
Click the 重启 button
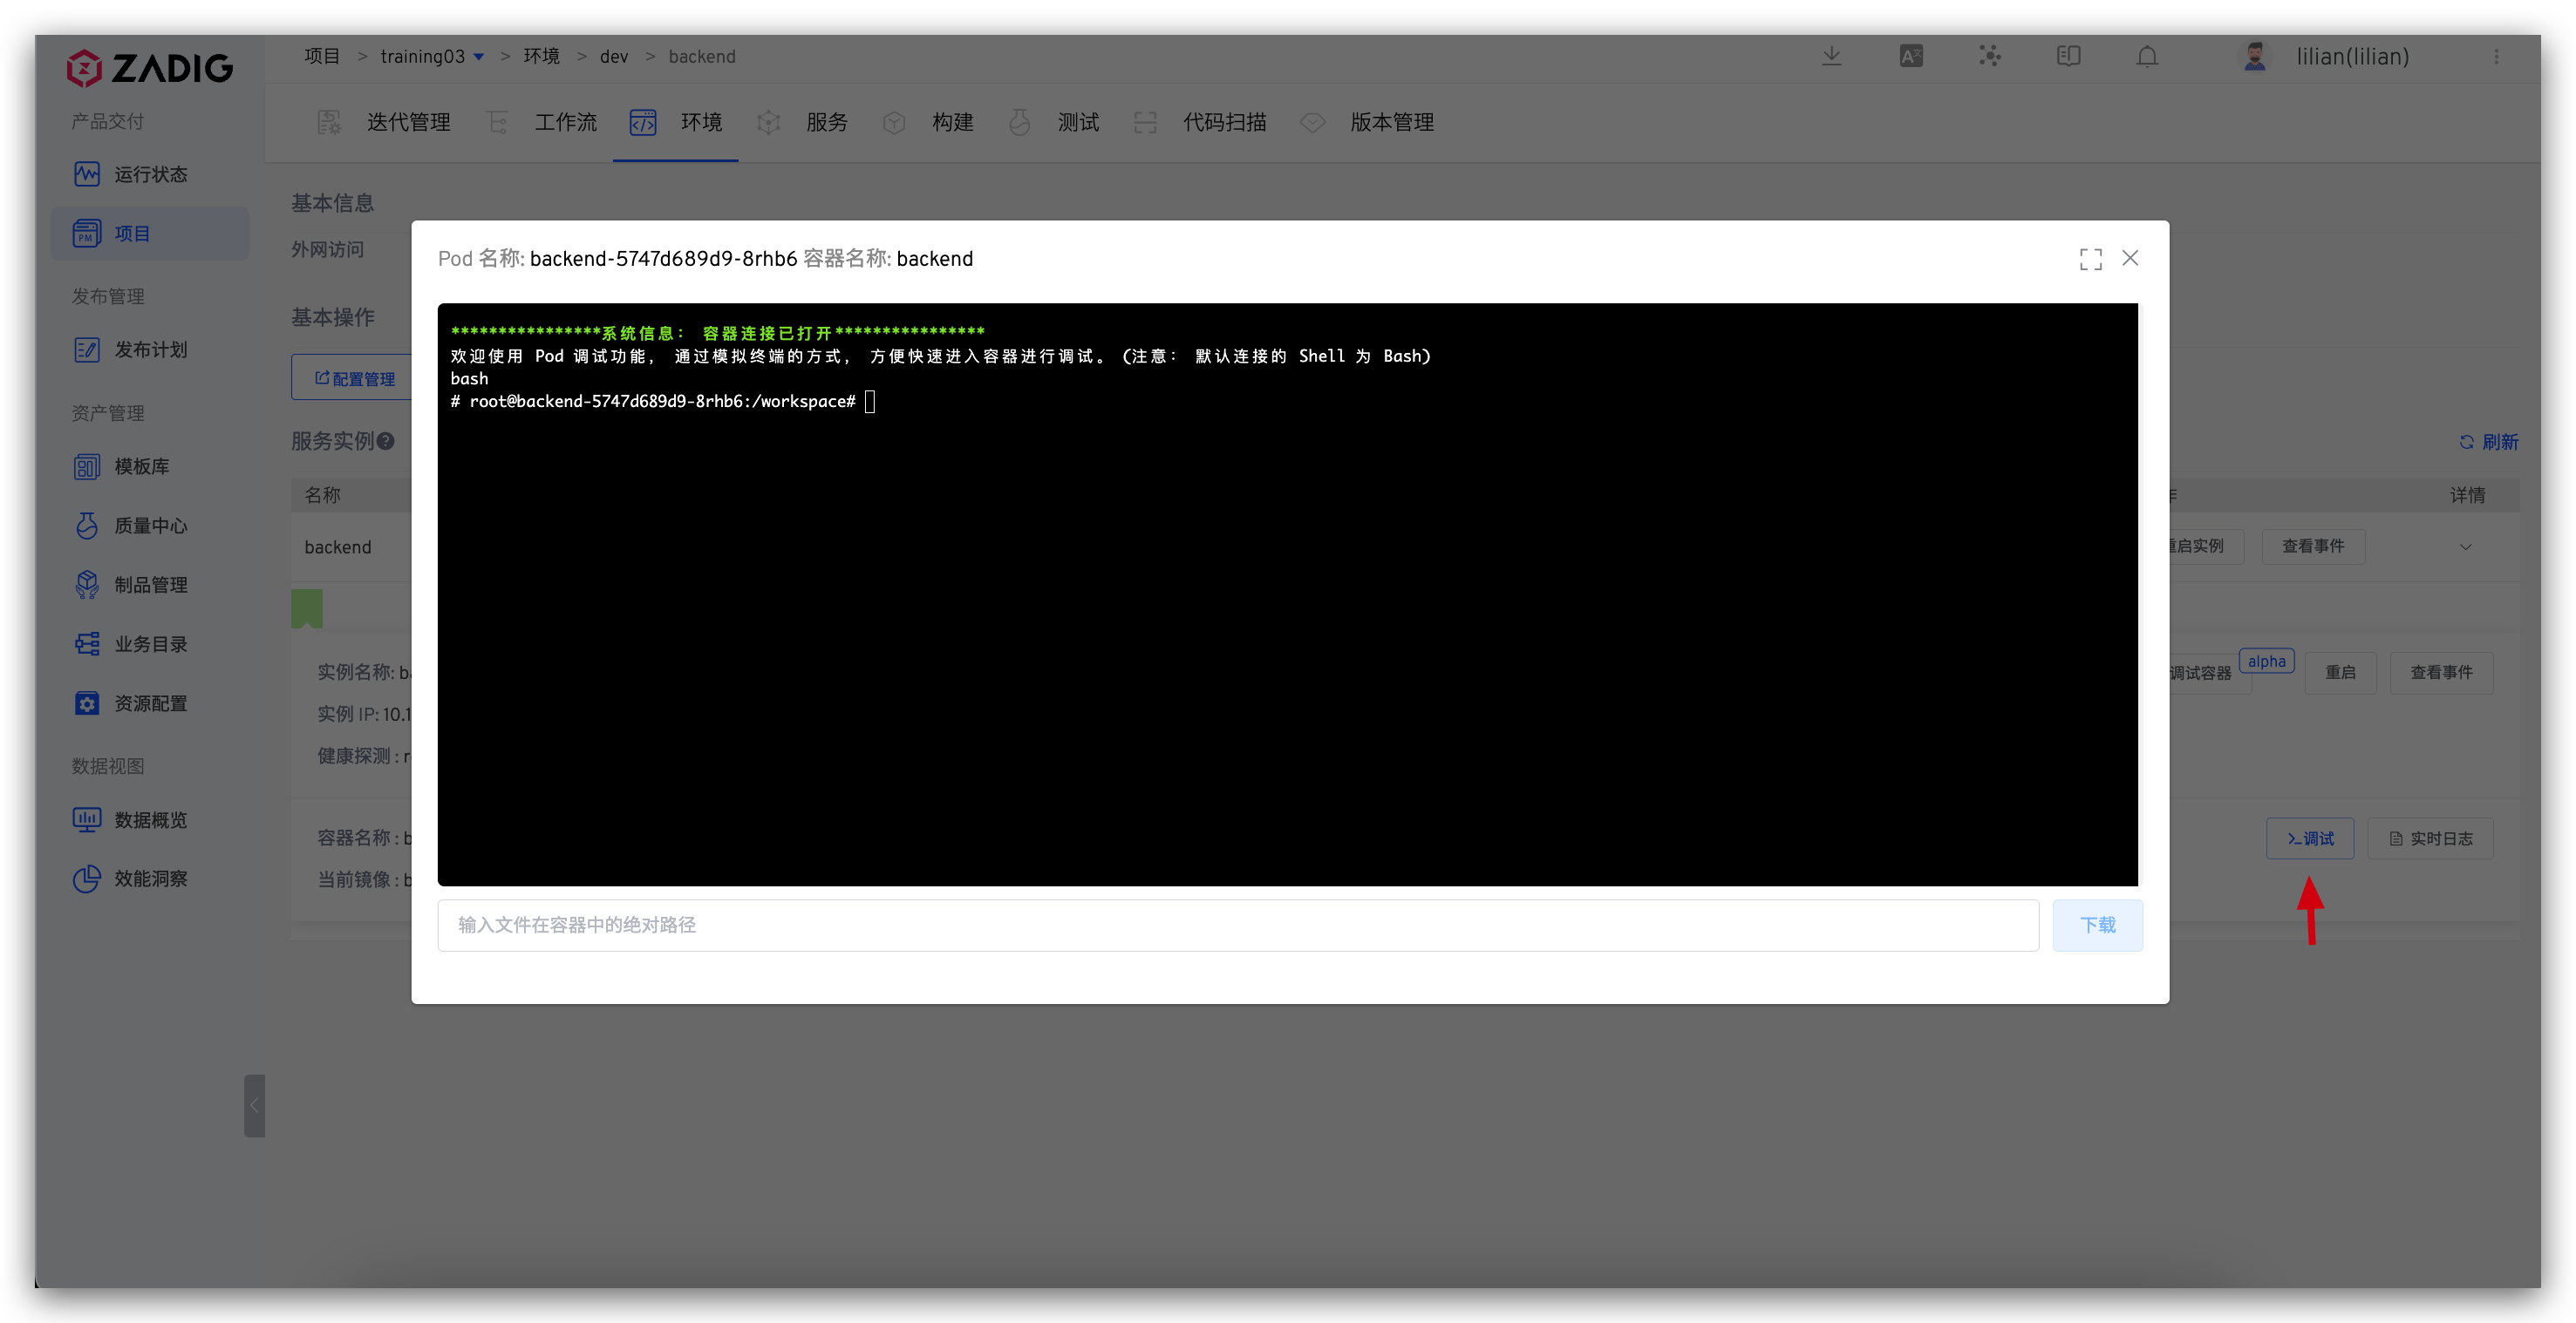pos(2340,673)
